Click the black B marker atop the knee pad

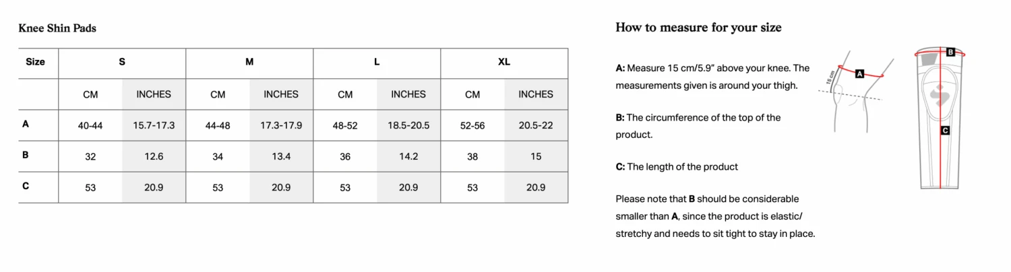pyautogui.click(x=950, y=52)
